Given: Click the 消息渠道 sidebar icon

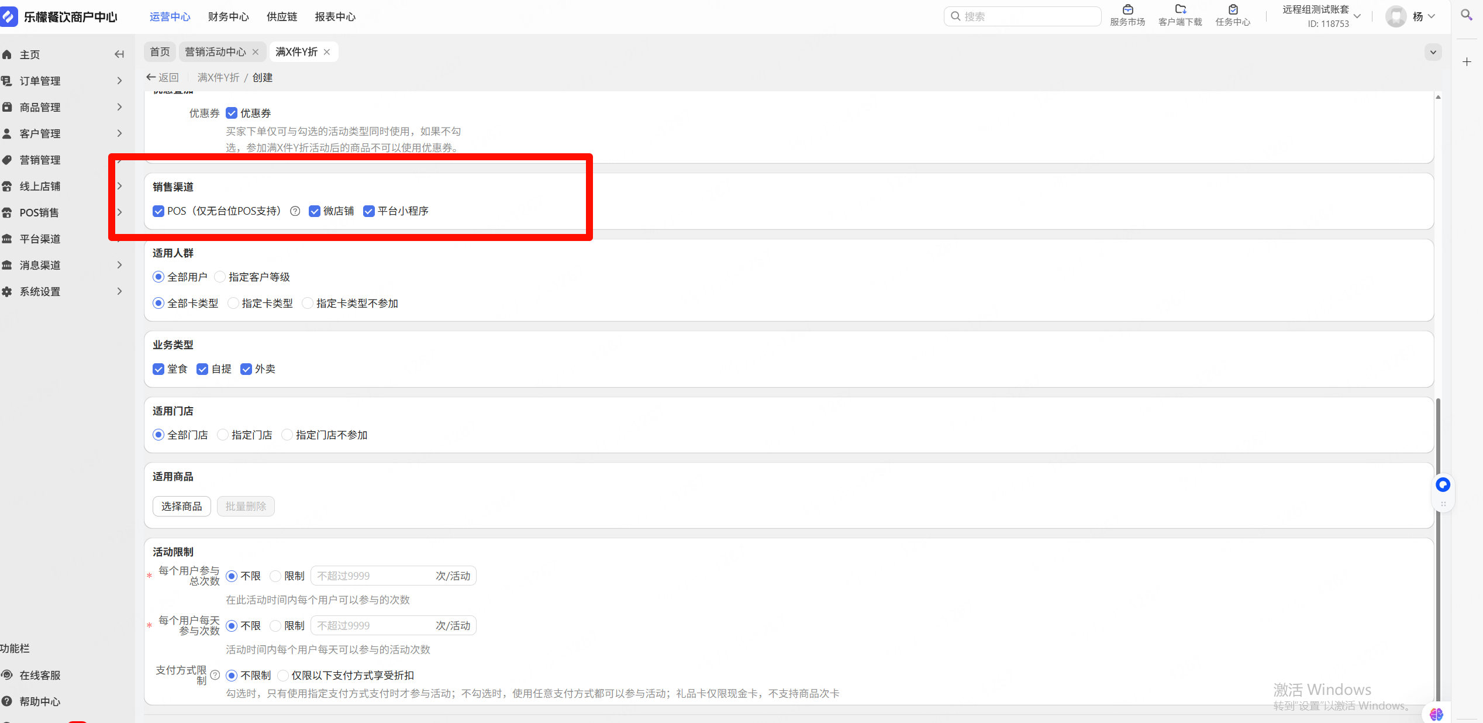Looking at the screenshot, I should pos(7,265).
